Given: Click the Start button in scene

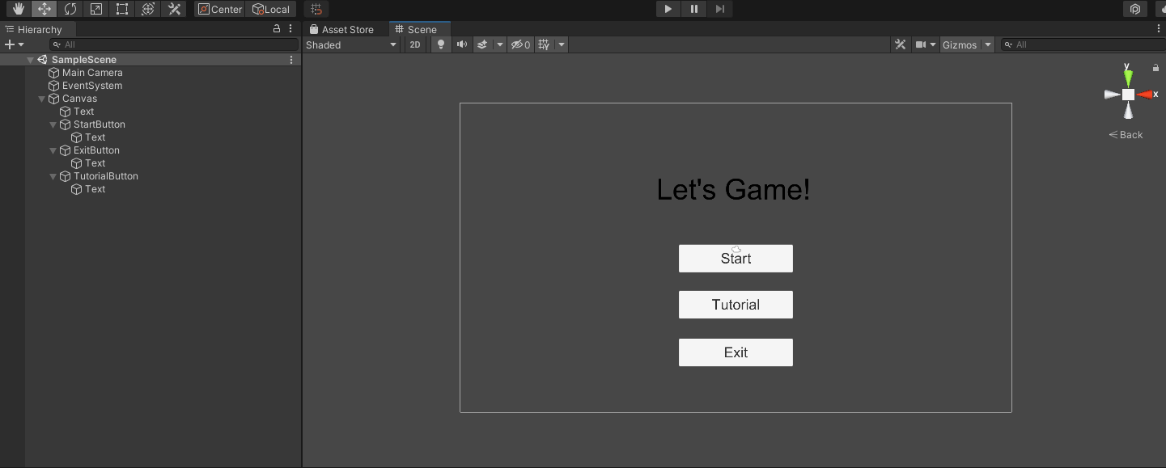Looking at the screenshot, I should 736,259.
